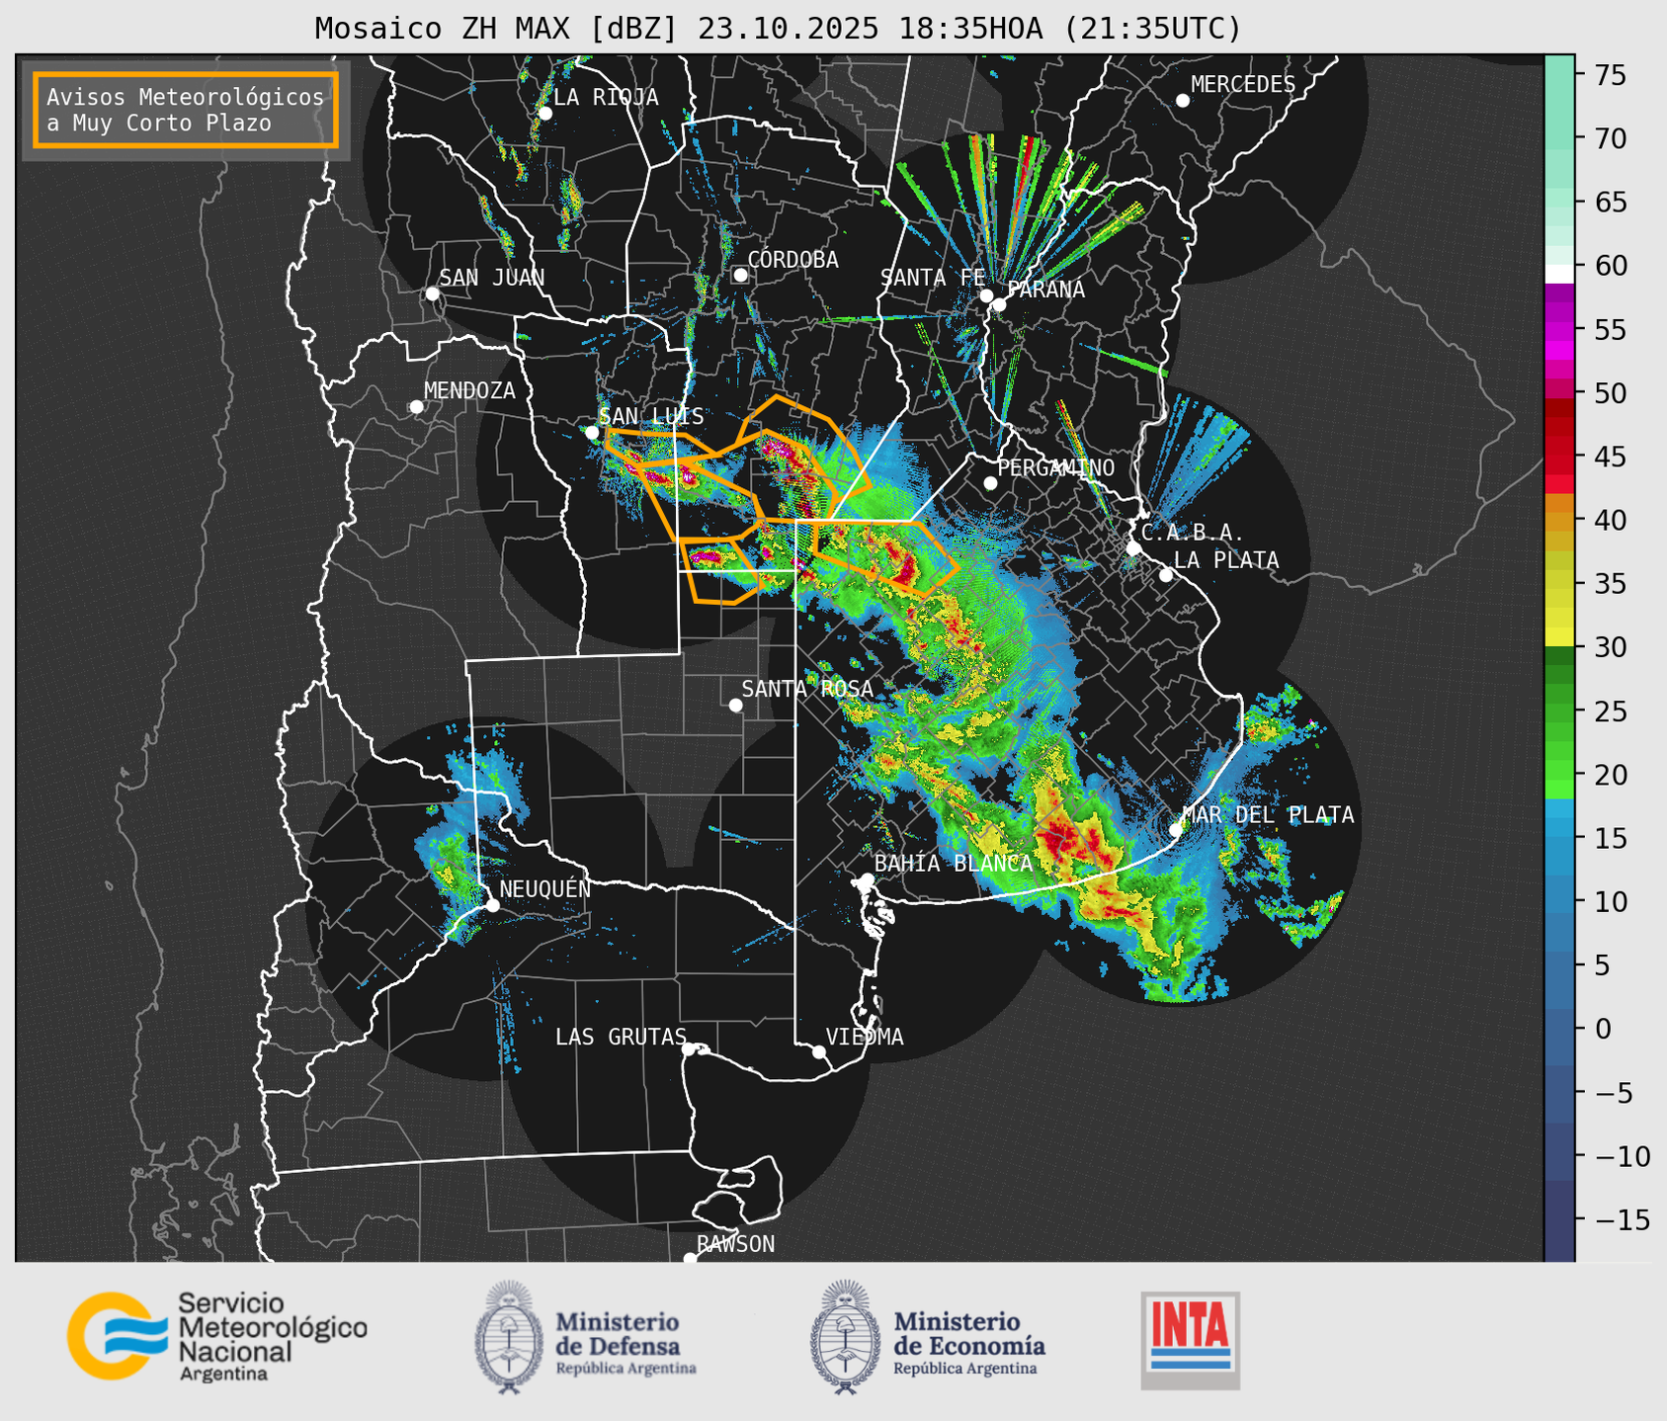Click the MERCEDES city label
This screenshot has width=1667, height=1421.
(x=1243, y=85)
